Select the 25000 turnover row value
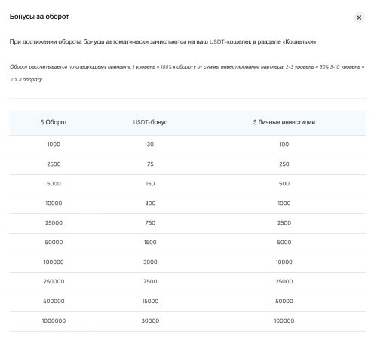 (x=54, y=223)
